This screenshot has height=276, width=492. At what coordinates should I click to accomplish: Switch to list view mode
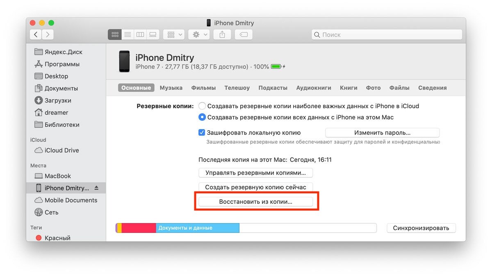click(x=128, y=35)
